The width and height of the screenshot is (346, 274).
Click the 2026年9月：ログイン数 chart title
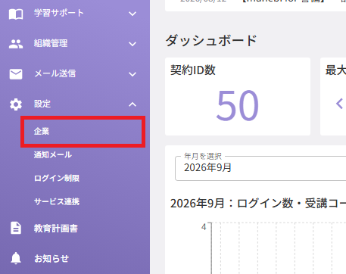(x=258, y=204)
